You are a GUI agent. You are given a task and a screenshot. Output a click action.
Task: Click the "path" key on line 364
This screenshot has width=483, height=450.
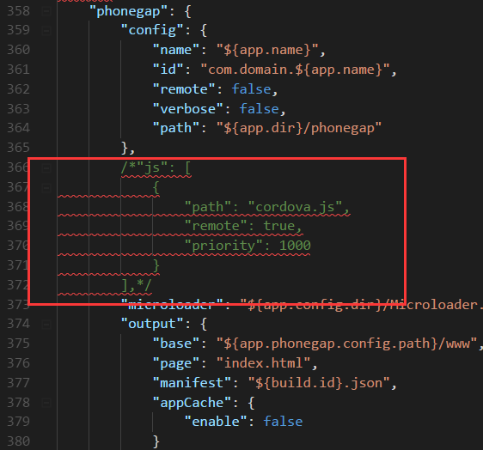click(x=176, y=128)
